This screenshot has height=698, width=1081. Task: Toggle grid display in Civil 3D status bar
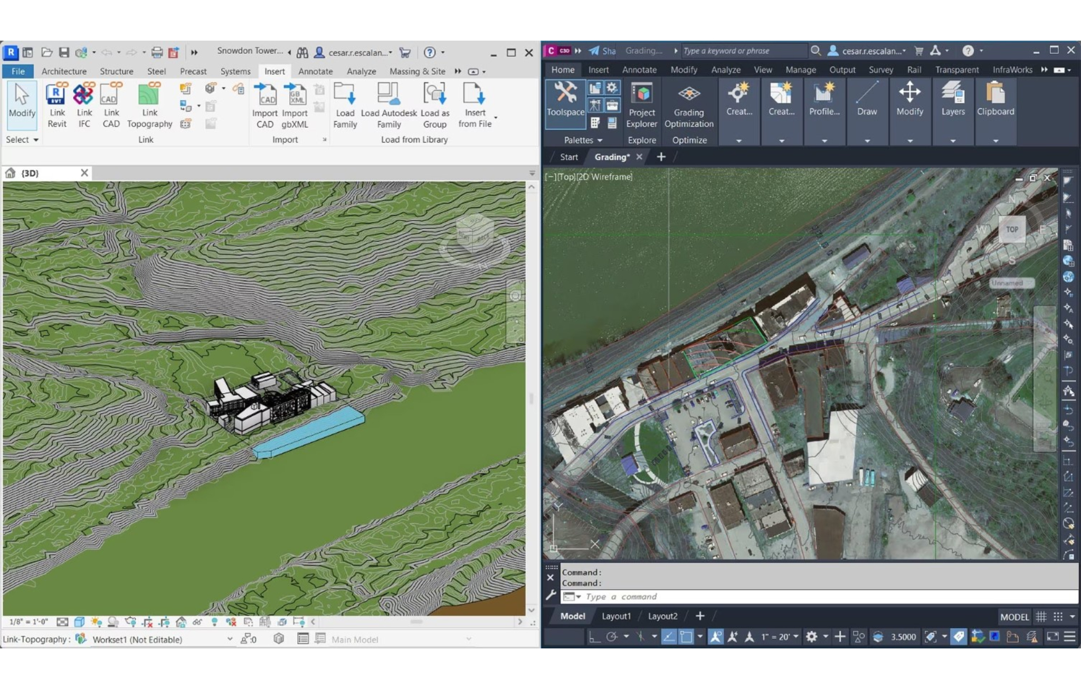(x=1041, y=616)
